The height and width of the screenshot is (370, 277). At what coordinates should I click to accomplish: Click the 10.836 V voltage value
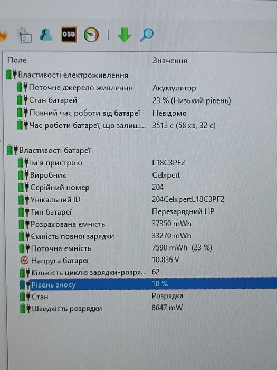[165, 260]
